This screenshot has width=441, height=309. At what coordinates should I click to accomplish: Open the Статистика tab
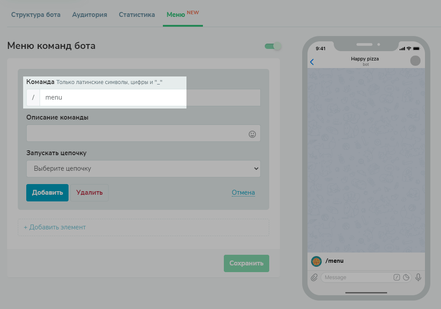click(137, 15)
